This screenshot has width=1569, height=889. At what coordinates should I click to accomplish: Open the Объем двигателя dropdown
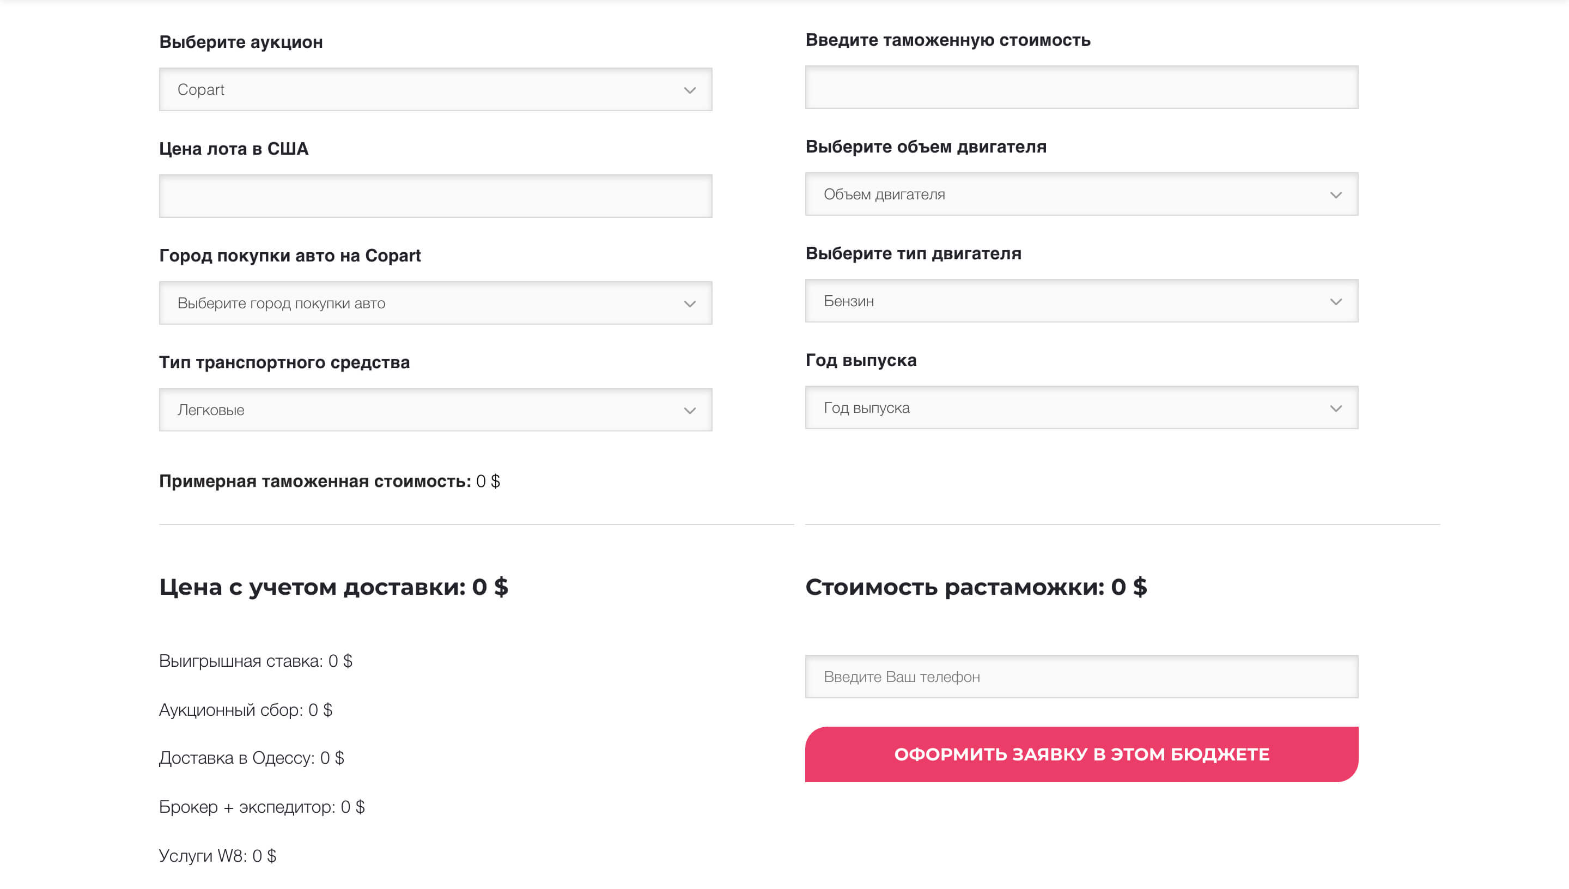click(x=1081, y=194)
